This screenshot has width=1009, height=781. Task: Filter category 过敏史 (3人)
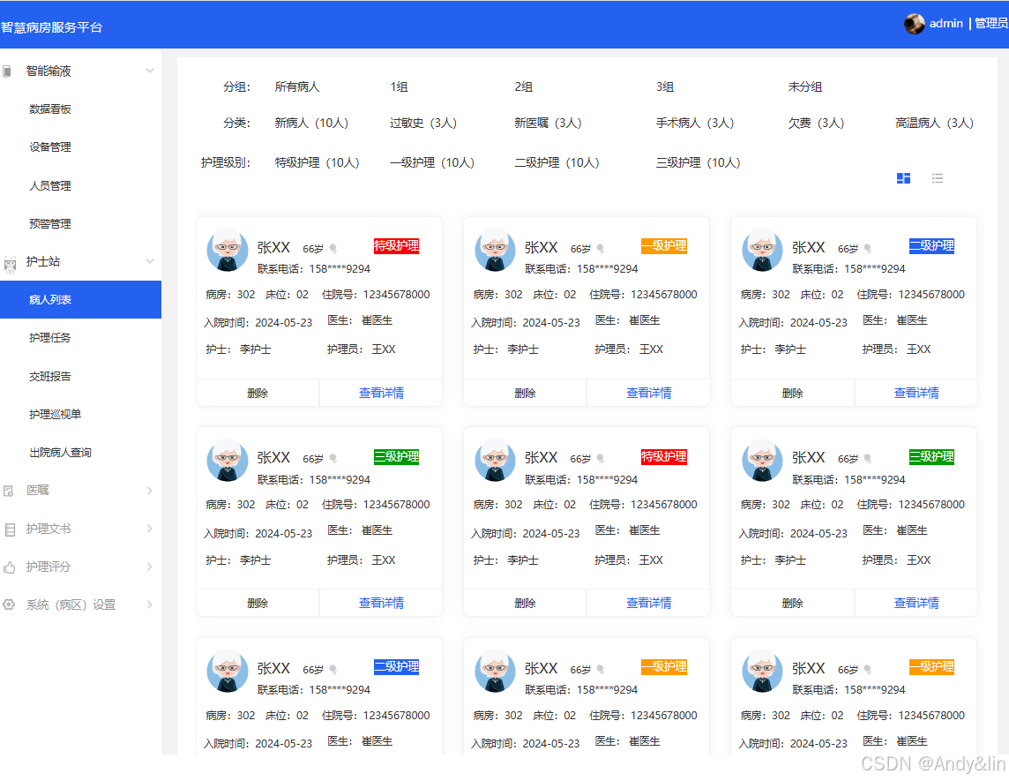(423, 123)
